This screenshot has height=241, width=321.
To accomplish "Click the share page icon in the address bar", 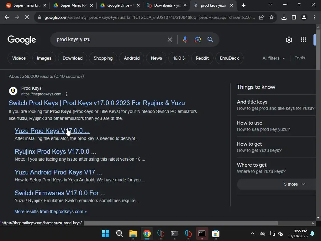I will 261,18.
